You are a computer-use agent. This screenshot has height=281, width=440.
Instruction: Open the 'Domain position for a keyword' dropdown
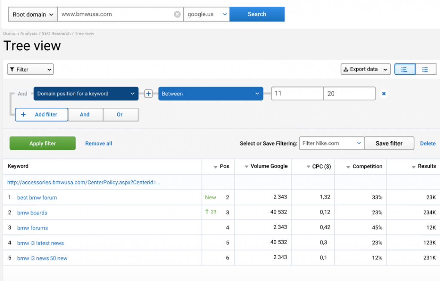point(86,93)
